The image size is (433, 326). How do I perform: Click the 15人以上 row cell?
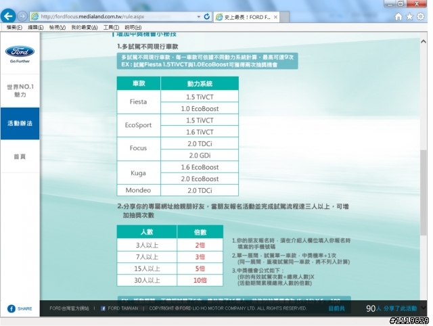pyautogui.click(x=147, y=269)
